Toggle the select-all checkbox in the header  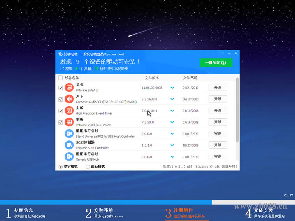(60, 78)
